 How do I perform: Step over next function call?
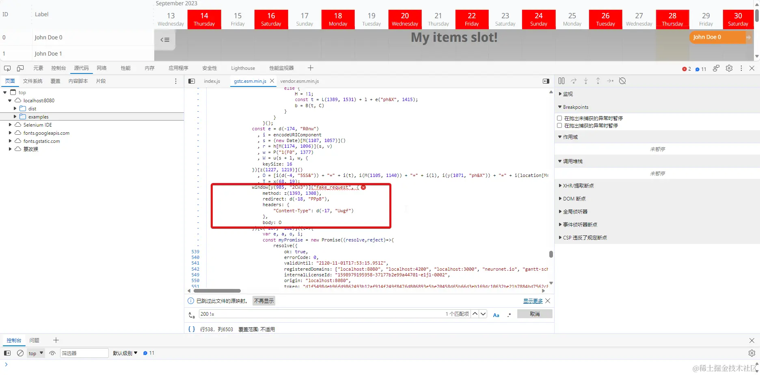click(574, 81)
